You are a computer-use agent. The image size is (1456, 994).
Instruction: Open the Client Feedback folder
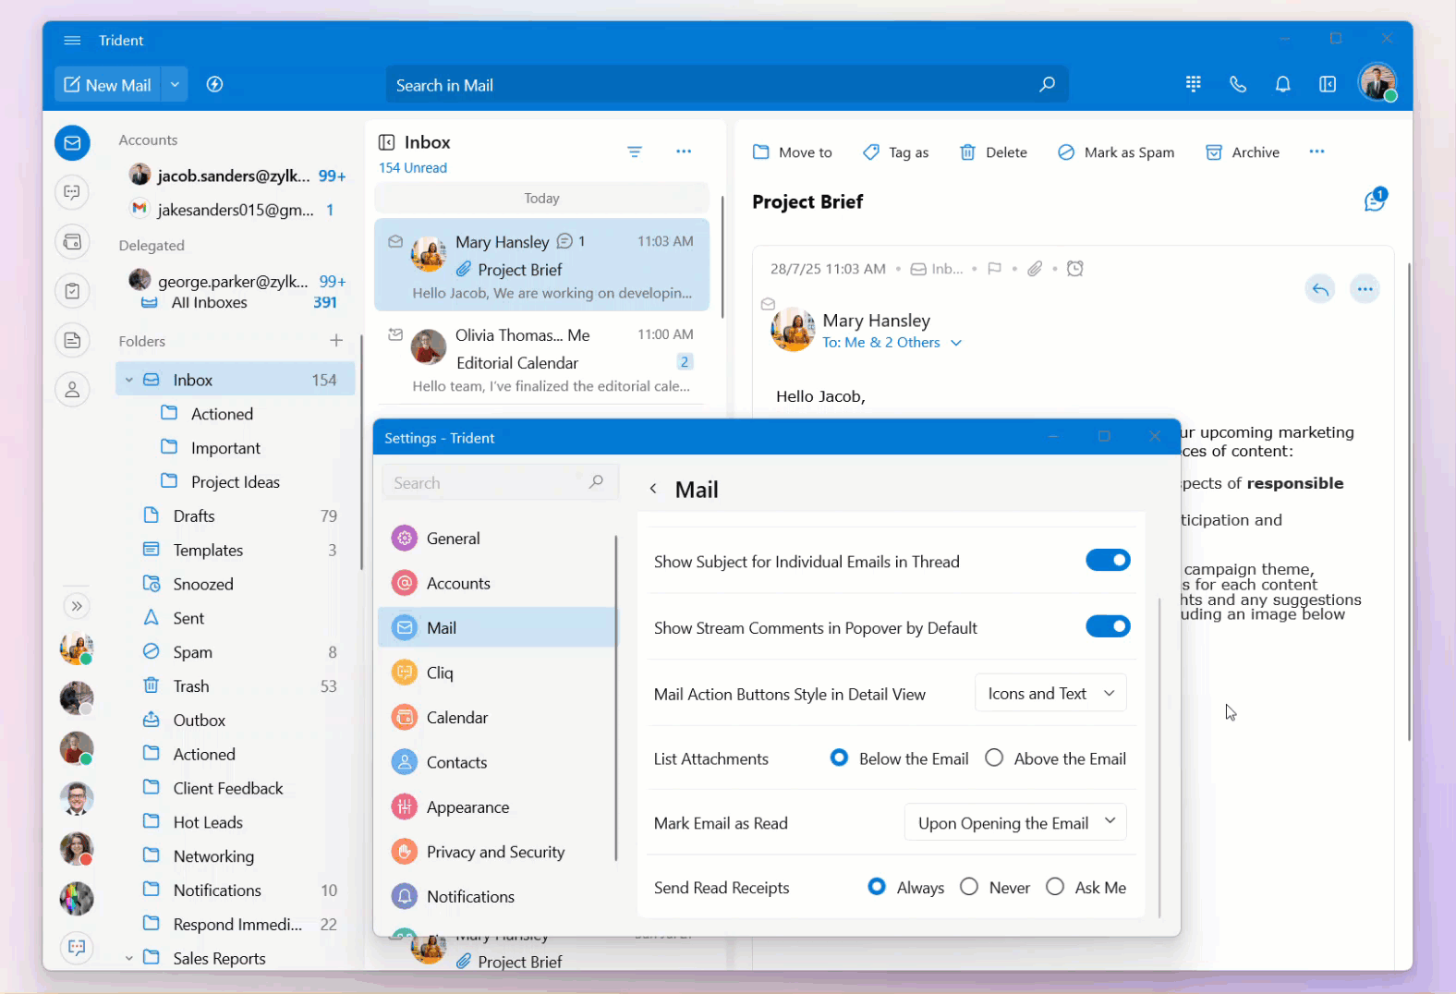pos(236,788)
